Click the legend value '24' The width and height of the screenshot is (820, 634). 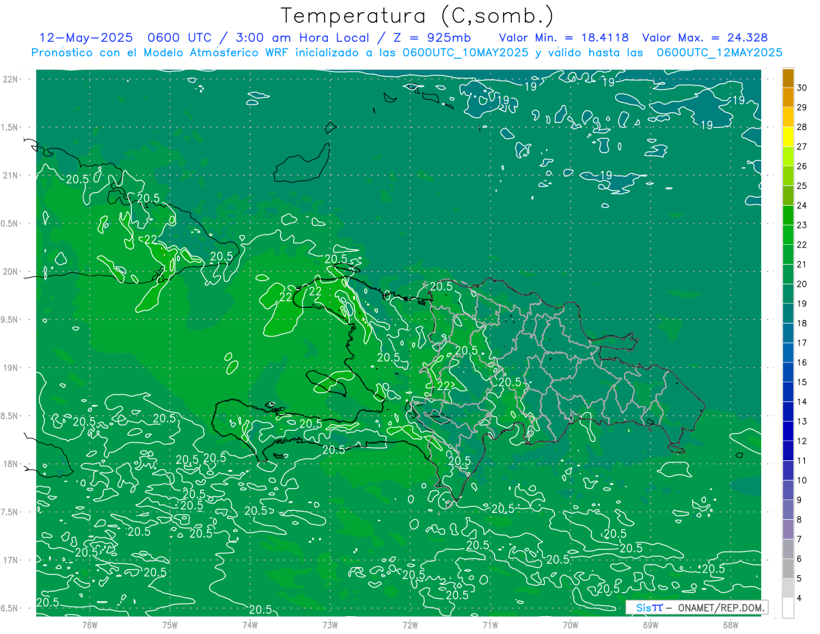coord(802,205)
